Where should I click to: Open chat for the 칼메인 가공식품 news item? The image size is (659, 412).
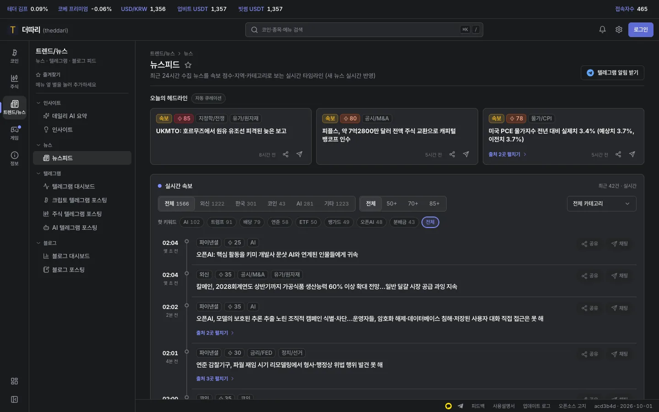[x=620, y=276]
